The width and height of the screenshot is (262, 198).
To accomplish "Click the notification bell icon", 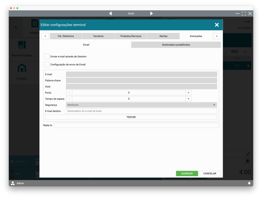I will 249,183.
